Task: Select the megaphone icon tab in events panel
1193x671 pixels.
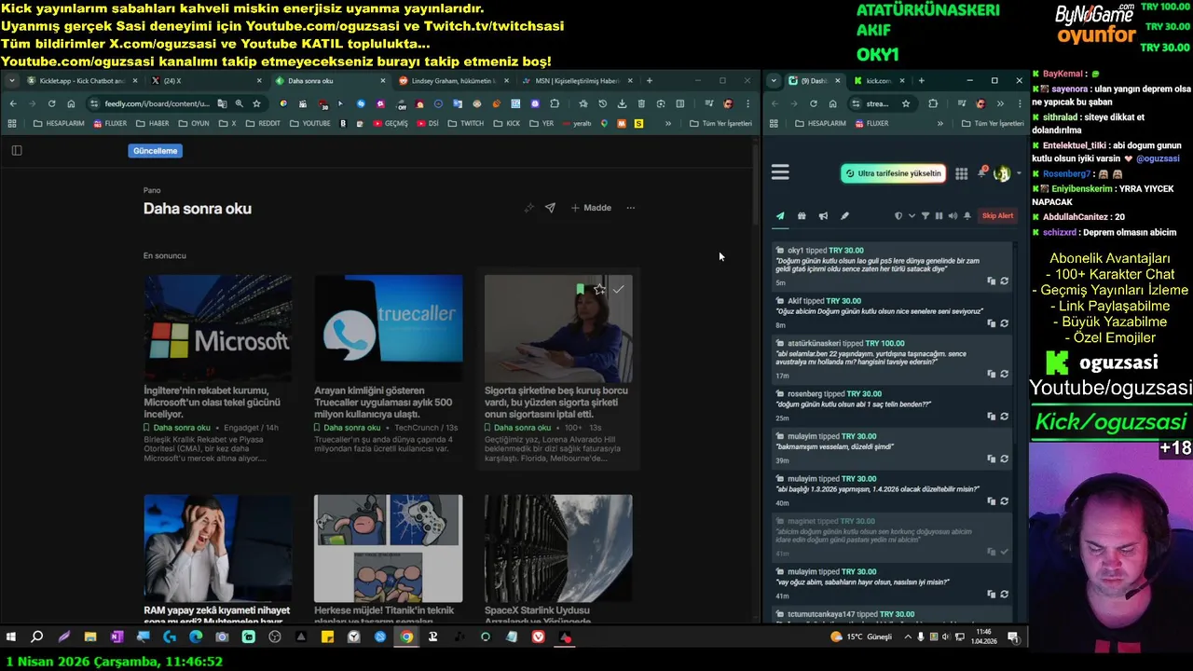Action: (x=823, y=216)
